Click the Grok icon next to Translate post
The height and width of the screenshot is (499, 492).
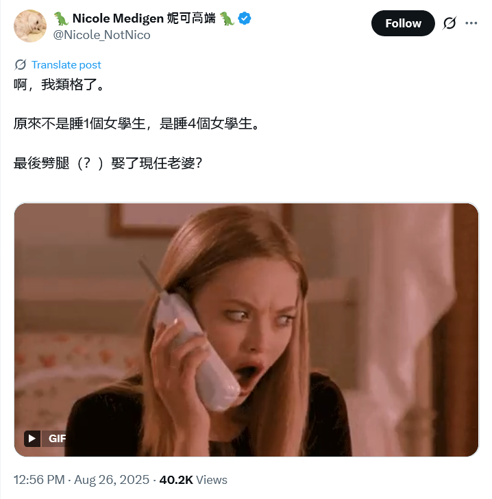tap(21, 64)
